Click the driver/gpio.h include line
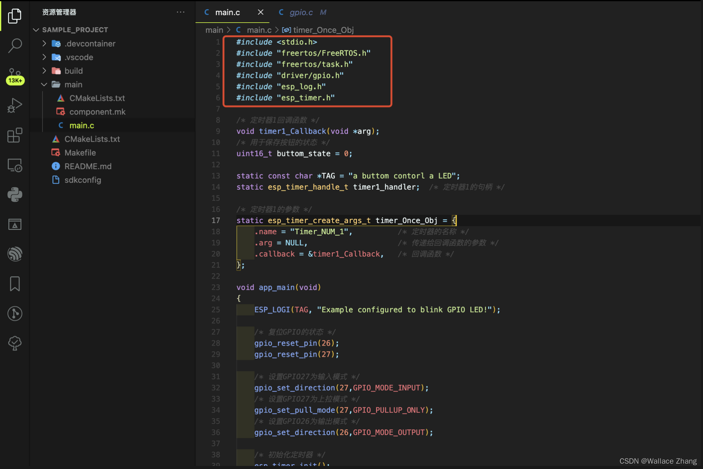Screen dimensions: 703x469 (290, 76)
